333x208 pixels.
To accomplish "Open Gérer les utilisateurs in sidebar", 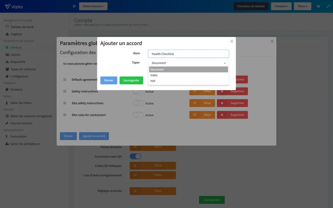I will [x=25, y=144].
